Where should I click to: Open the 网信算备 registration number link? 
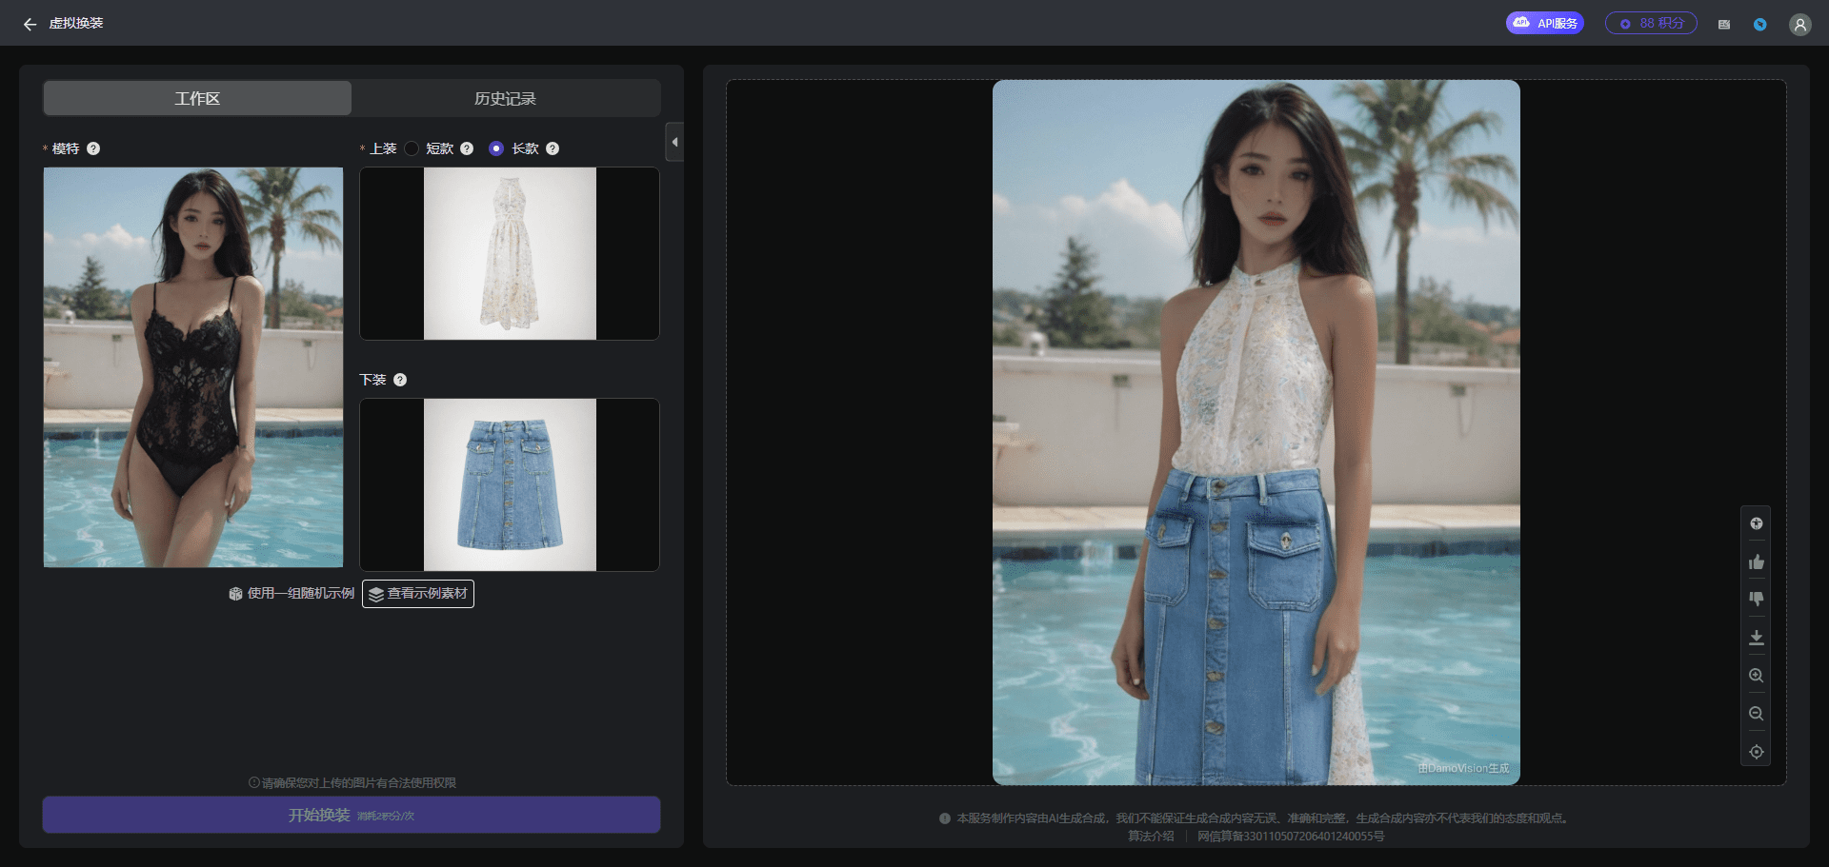tap(1291, 837)
